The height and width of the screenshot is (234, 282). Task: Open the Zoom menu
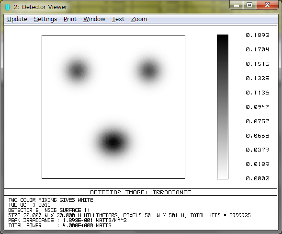(x=139, y=19)
